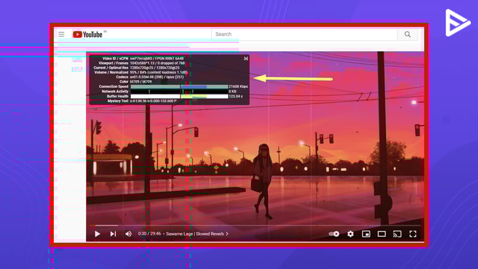Click the Codecs av01 / opus line
This screenshot has width=478, height=269.
point(157,77)
